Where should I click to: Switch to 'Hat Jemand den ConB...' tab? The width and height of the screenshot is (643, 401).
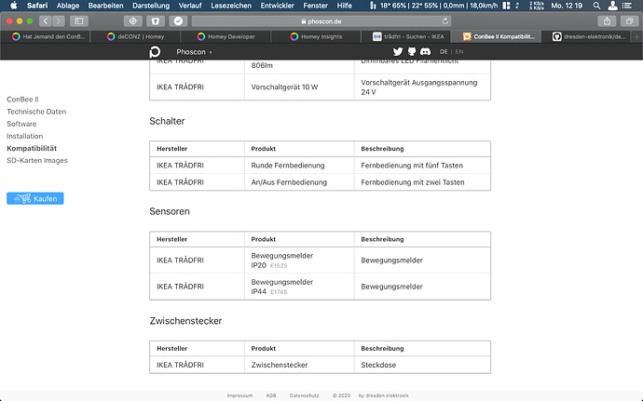[45, 36]
